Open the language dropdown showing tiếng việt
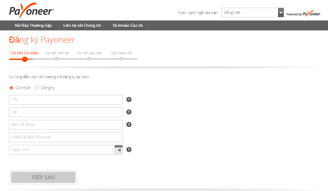This screenshot has height=191, width=328. (x=252, y=13)
